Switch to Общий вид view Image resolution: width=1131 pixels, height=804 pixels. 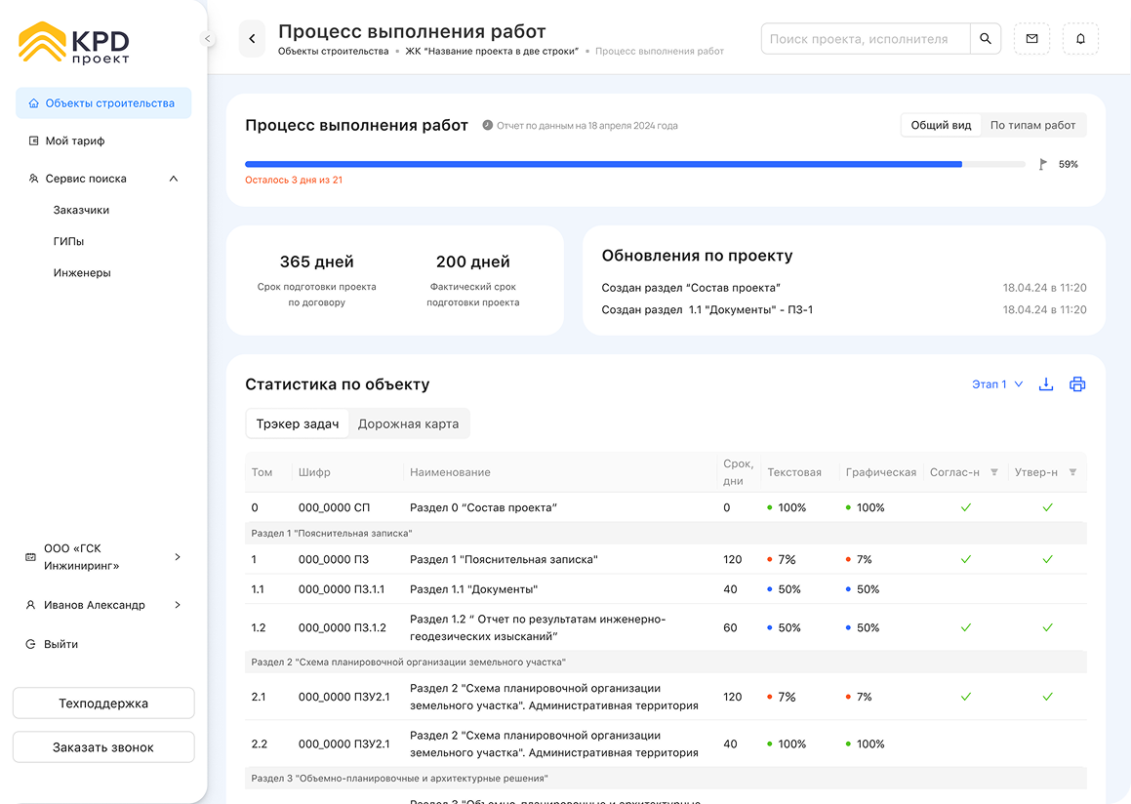pyautogui.click(x=941, y=125)
